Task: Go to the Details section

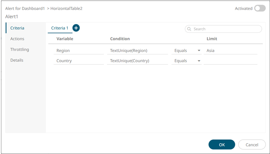Action: click(x=17, y=60)
